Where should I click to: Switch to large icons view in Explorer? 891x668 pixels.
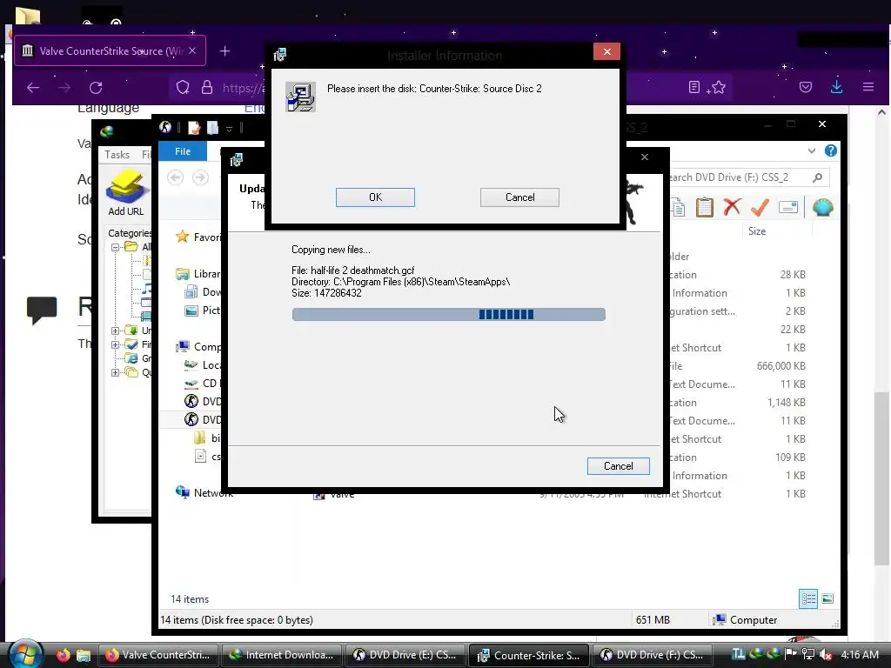pyautogui.click(x=827, y=598)
